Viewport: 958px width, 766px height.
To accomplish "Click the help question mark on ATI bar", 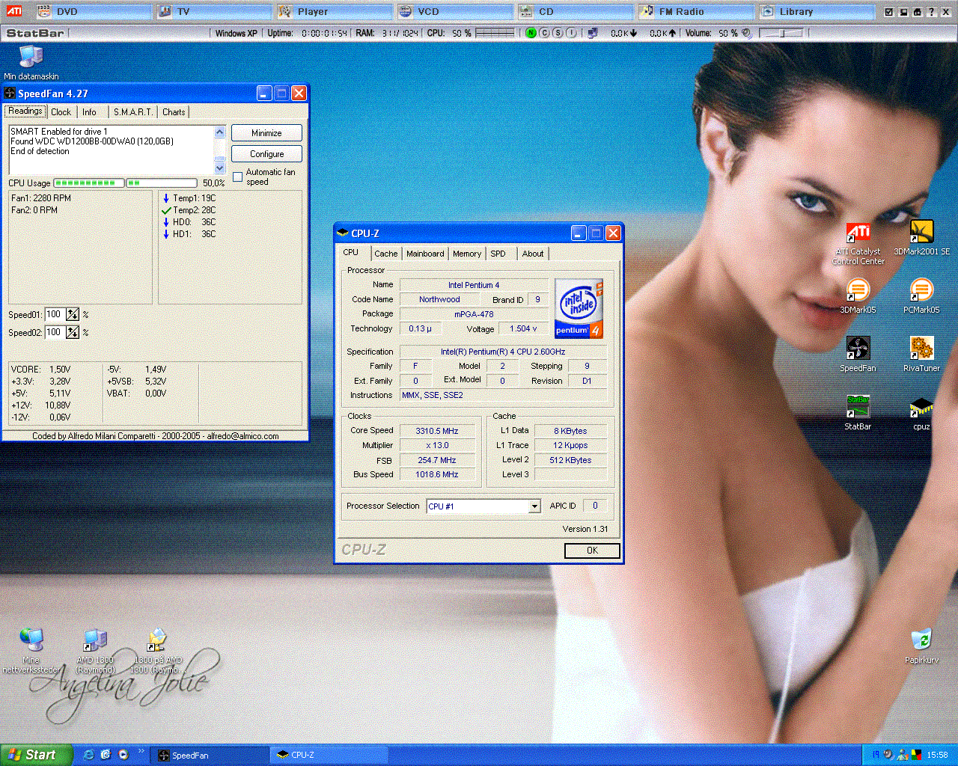I will click(931, 12).
